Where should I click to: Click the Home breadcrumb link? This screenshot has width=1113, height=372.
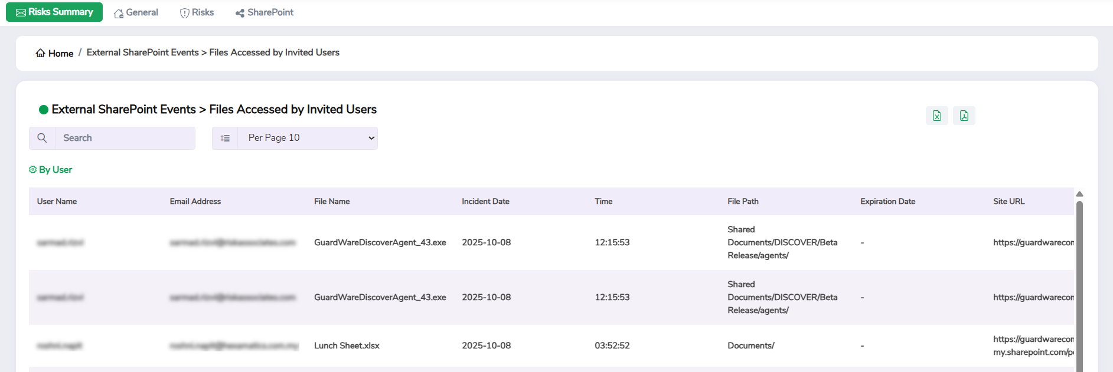click(x=61, y=53)
